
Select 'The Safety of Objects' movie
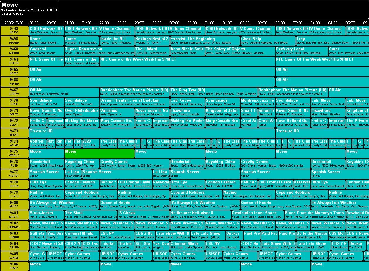pyautogui.click(x=240, y=51)
